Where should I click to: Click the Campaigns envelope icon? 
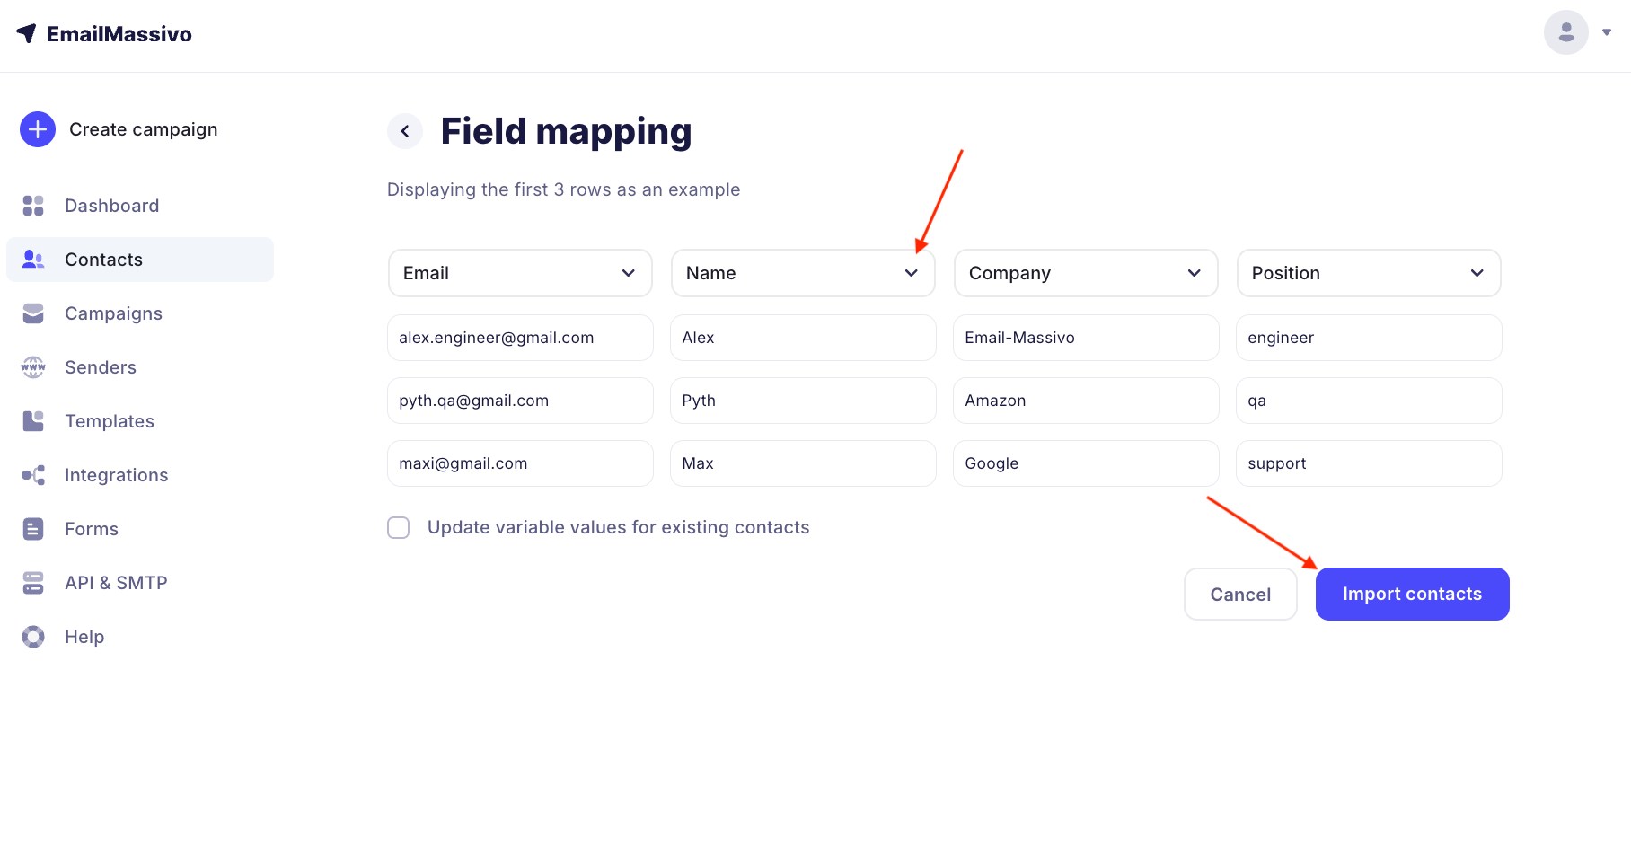coord(33,313)
